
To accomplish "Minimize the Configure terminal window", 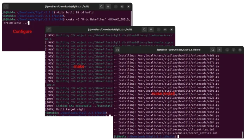I will click(x=116, y=7).
